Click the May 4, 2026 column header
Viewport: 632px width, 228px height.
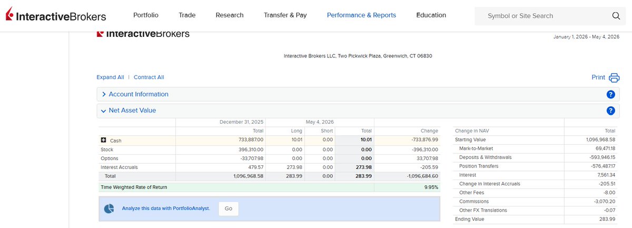320,122
